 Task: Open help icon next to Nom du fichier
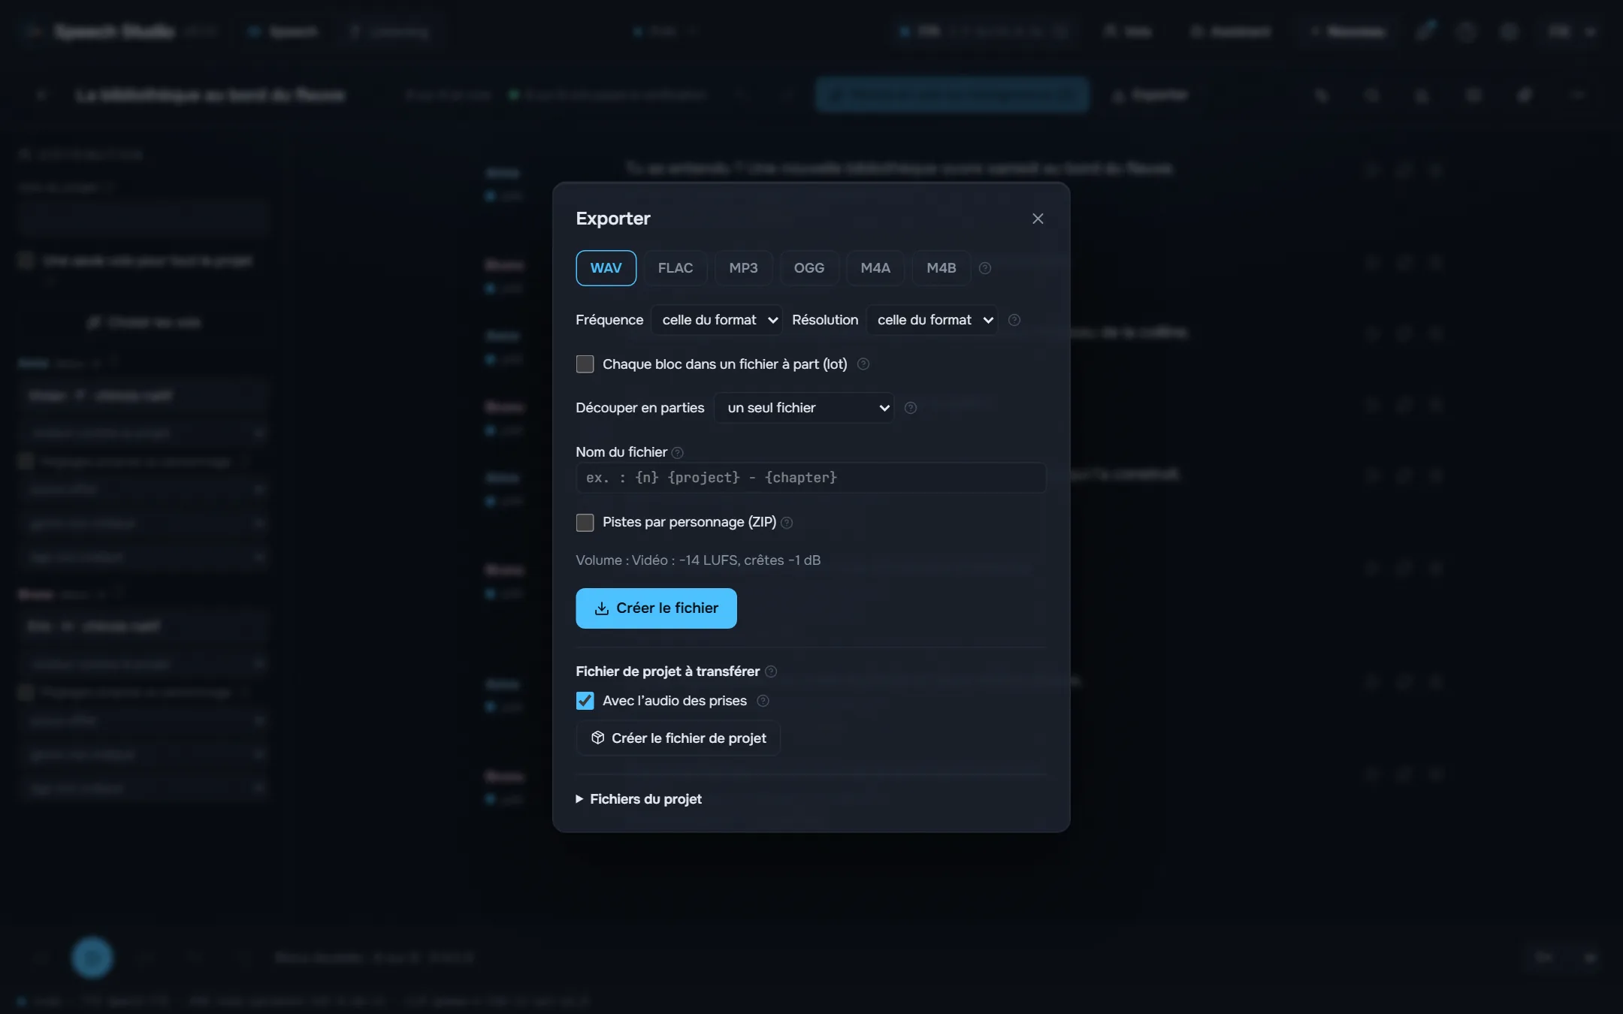(677, 453)
